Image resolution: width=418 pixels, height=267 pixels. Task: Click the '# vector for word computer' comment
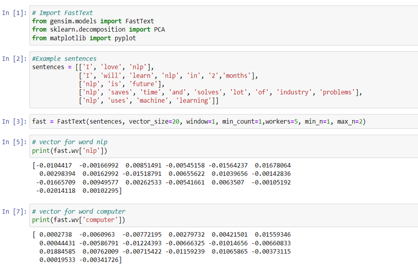(x=79, y=211)
